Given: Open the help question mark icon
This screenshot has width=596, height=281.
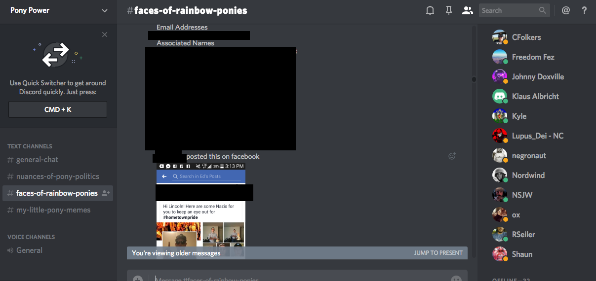Looking at the screenshot, I should [x=584, y=10].
